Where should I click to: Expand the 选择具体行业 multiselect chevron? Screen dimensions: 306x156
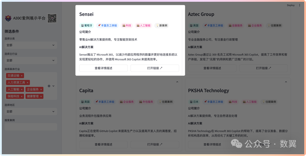[x=53, y=86]
